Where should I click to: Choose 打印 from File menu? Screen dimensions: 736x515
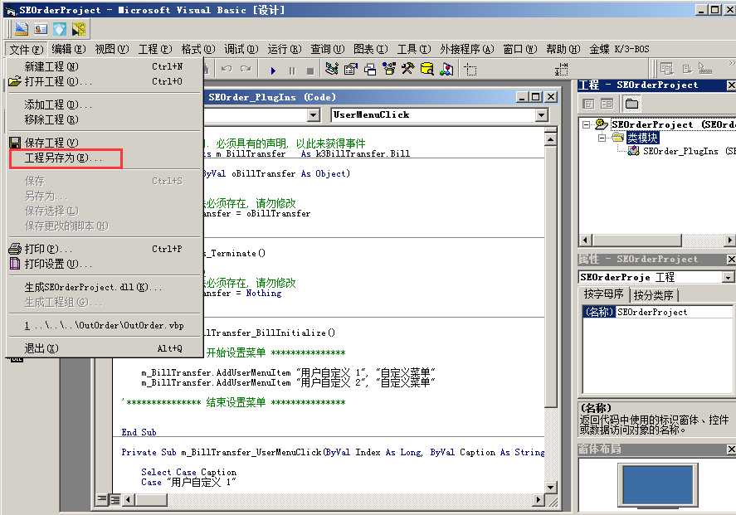point(103,249)
